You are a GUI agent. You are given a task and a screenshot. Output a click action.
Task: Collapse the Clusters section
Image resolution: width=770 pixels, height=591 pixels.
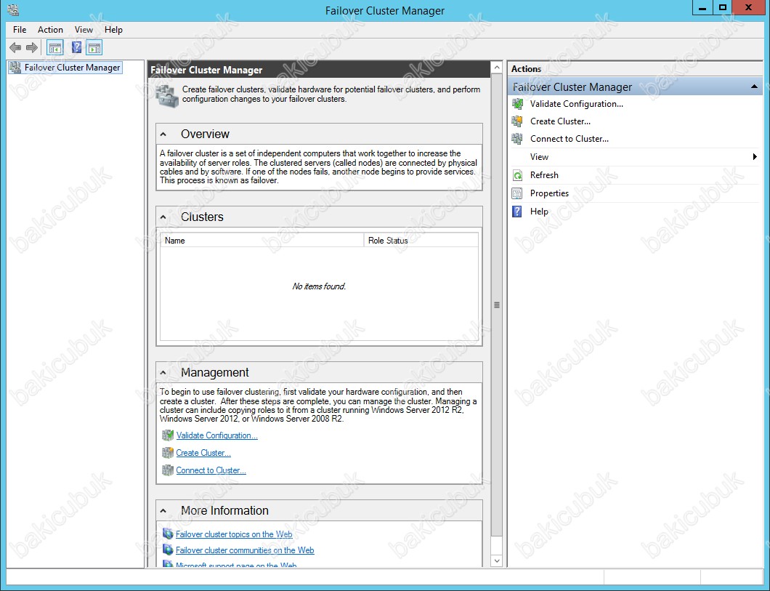(163, 217)
